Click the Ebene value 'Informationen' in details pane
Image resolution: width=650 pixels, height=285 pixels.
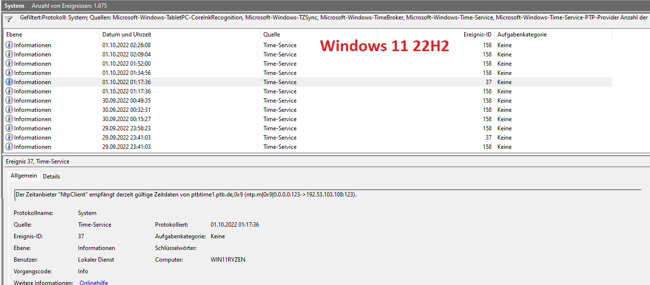click(x=97, y=248)
